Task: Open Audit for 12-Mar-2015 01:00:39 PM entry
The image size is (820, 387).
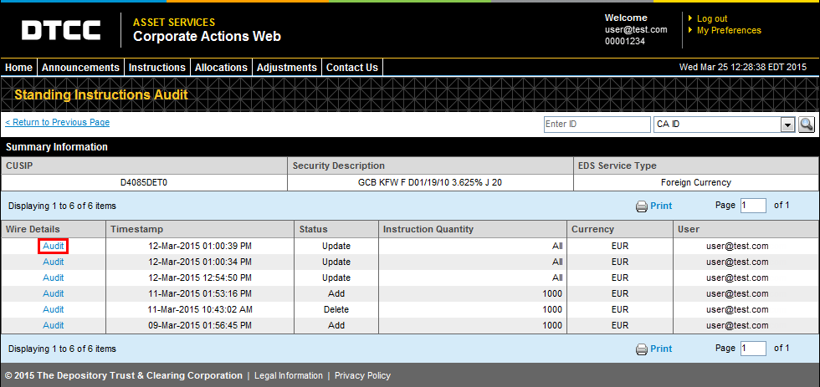Action: click(54, 246)
